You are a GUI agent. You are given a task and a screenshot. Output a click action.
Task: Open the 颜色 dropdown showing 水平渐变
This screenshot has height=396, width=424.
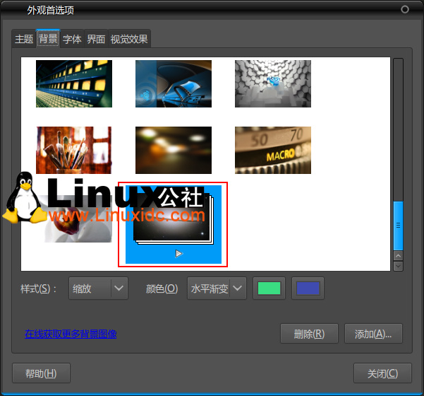click(x=217, y=289)
